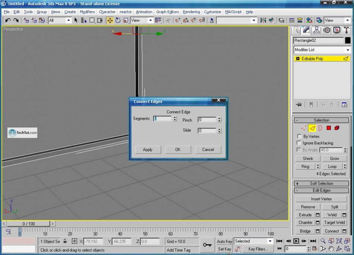Expand the Editable Poly stack entry
This screenshot has height=255, width=354.
coord(298,59)
